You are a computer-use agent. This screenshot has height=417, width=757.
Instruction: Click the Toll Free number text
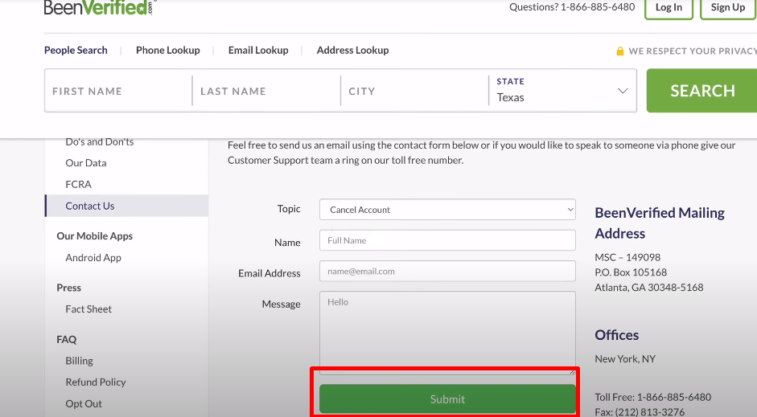click(x=652, y=397)
